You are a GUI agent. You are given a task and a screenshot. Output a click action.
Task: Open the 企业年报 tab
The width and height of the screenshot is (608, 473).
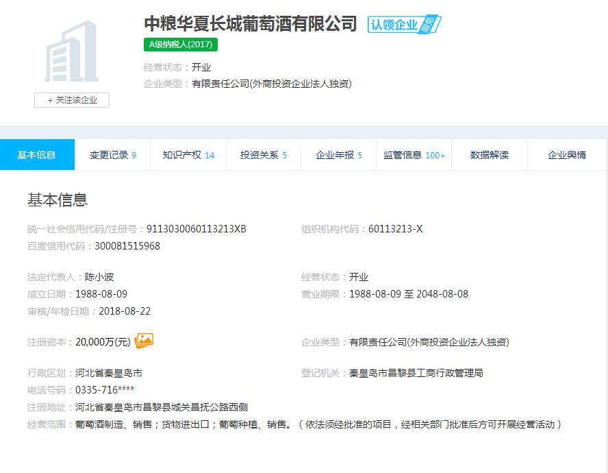[338, 155]
